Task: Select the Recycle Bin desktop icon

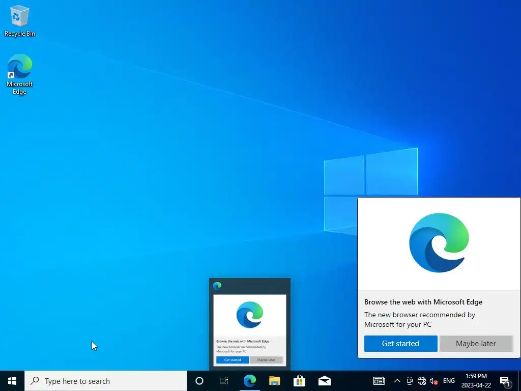Action: pyautogui.click(x=20, y=21)
